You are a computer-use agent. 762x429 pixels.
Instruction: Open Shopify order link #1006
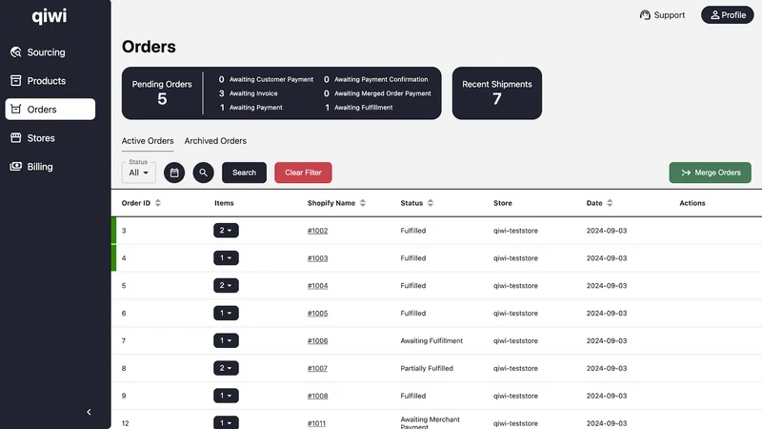(x=317, y=341)
